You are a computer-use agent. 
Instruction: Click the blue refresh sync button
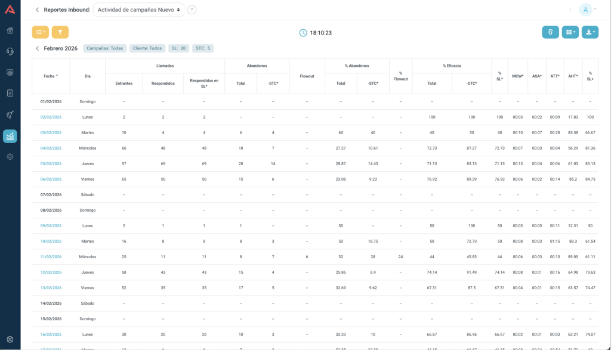(550, 32)
